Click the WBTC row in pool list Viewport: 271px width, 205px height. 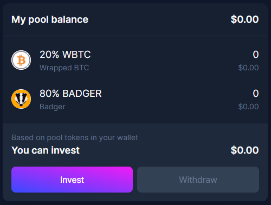click(x=135, y=60)
